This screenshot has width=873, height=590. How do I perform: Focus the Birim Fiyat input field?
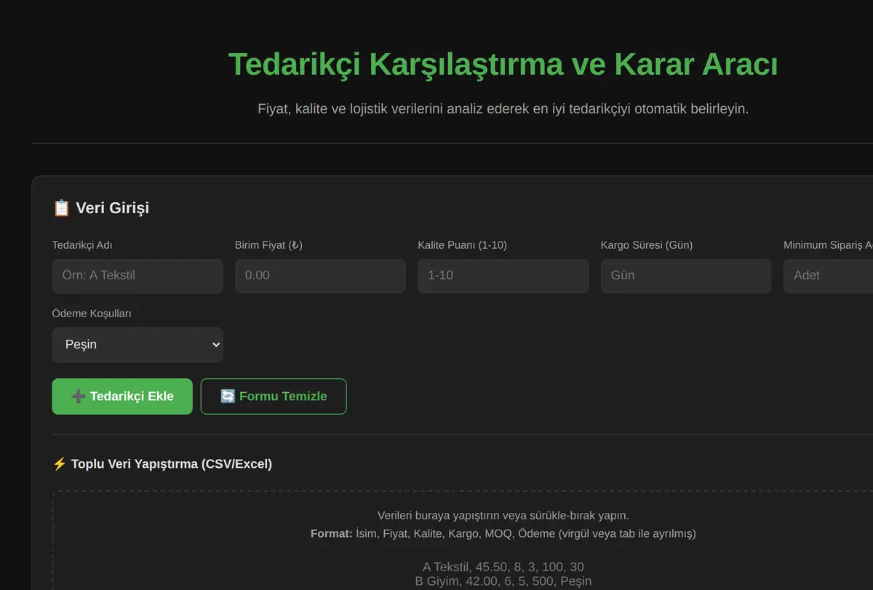[320, 276]
